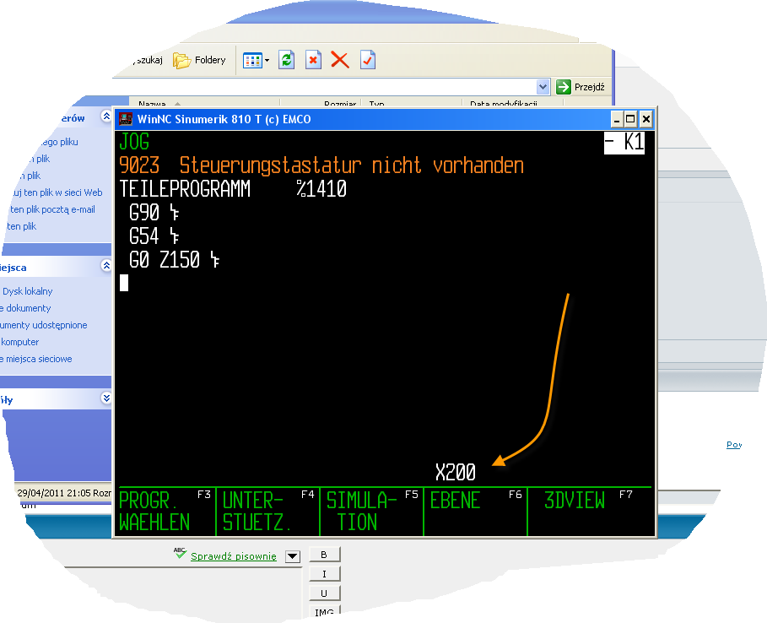Click the document with checkmark icon

coord(368,60)
